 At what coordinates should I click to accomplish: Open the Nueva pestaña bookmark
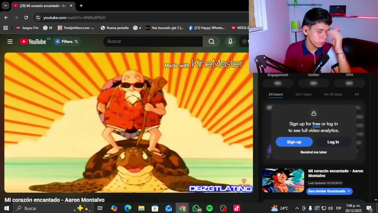pyautogui.click(x=115, y=28)
